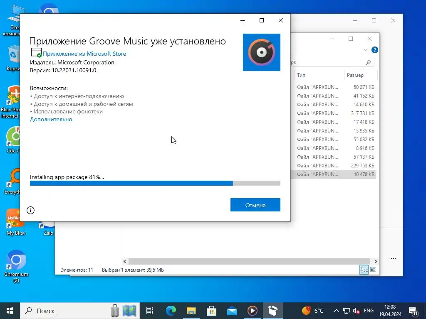Click the info icon in installer window
Image resolution: width=426 pixels, height=319 pixels.
30,210
